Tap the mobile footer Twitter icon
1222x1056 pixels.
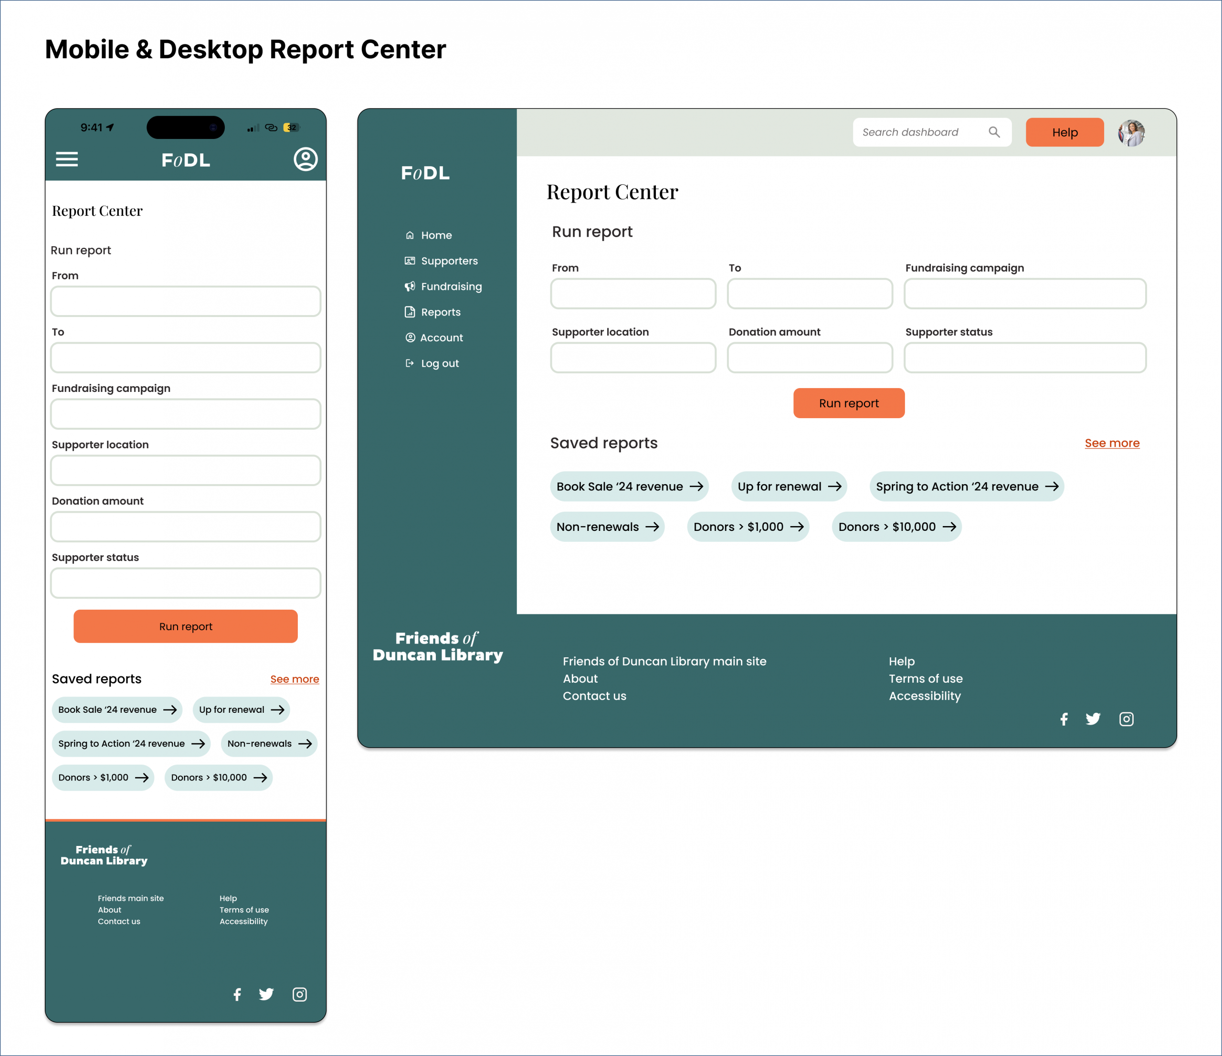click(x=266, y=994)
